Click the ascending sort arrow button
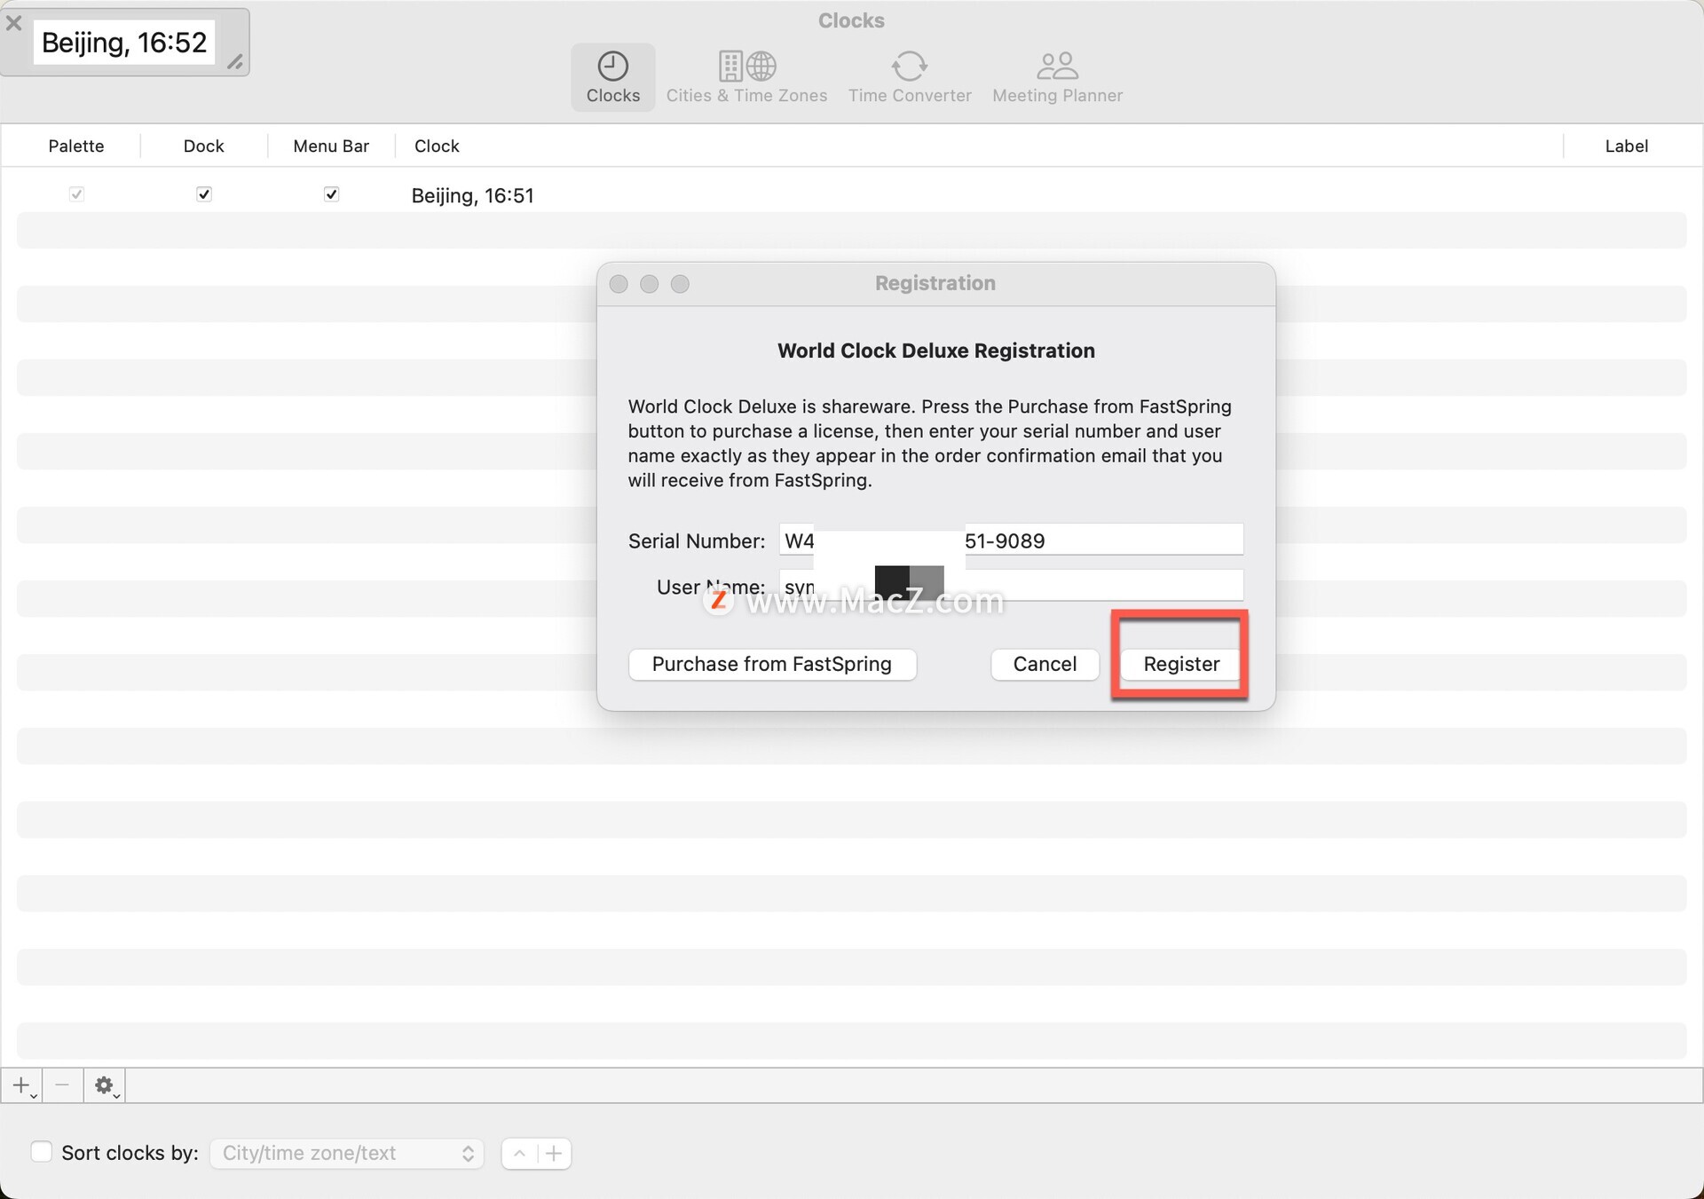This screenshot has height=1199, width=1704. tap(519, 1153)
